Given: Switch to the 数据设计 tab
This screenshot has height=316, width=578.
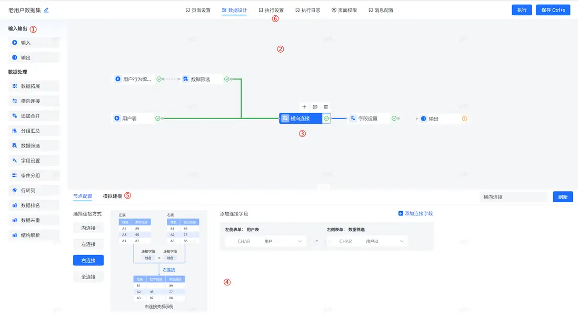Looking at the screenshot, I should pos(234,11).
